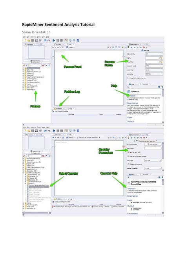Click the New process icon in the first screenshot

[x=25, y=40]
